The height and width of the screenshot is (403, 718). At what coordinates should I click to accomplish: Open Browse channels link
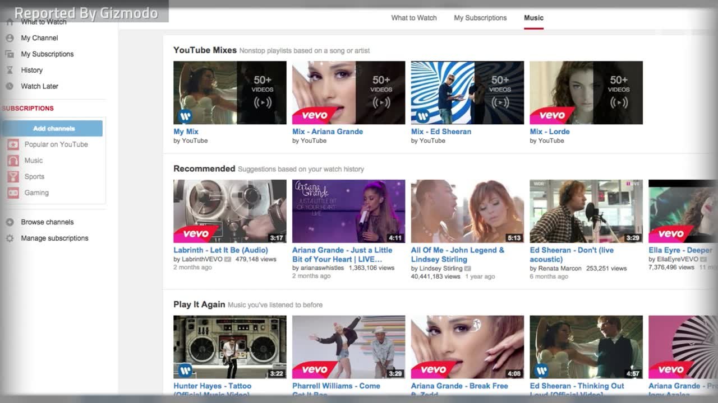(47, 222)
